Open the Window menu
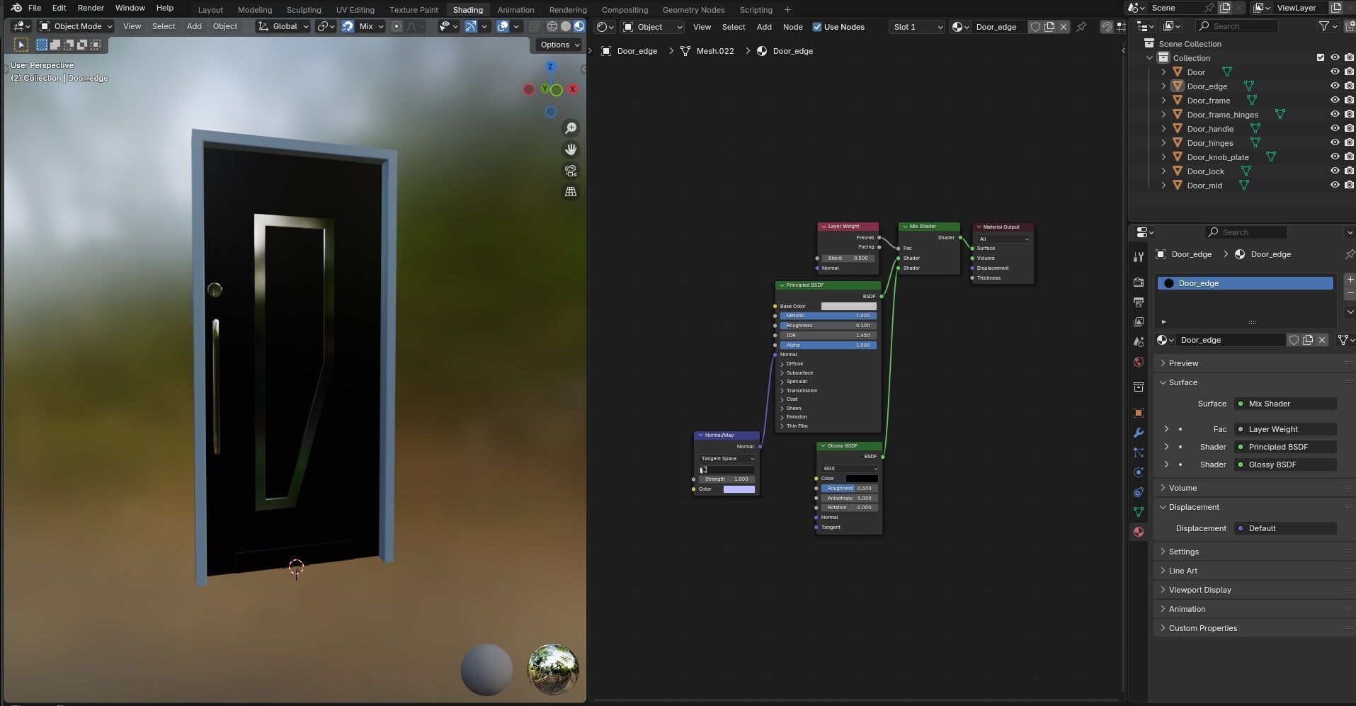 (130, 8)
